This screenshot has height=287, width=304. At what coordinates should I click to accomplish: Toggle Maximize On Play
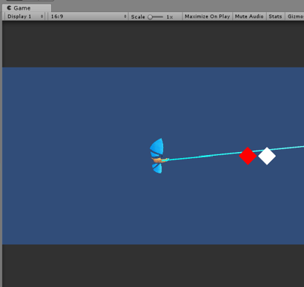coord(208,16)
